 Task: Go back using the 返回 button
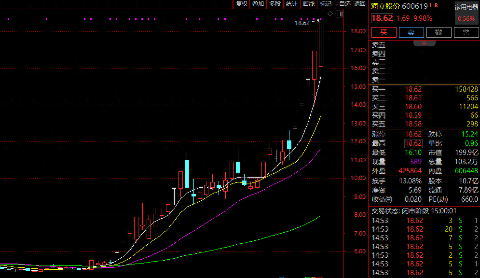[x=360, y=4]
